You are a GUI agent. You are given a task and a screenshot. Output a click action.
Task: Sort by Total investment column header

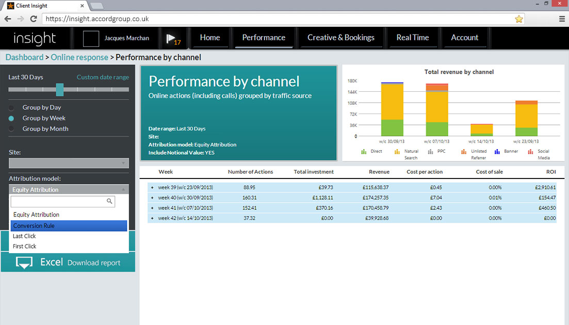pyautogui.click(x=314, y=172)
